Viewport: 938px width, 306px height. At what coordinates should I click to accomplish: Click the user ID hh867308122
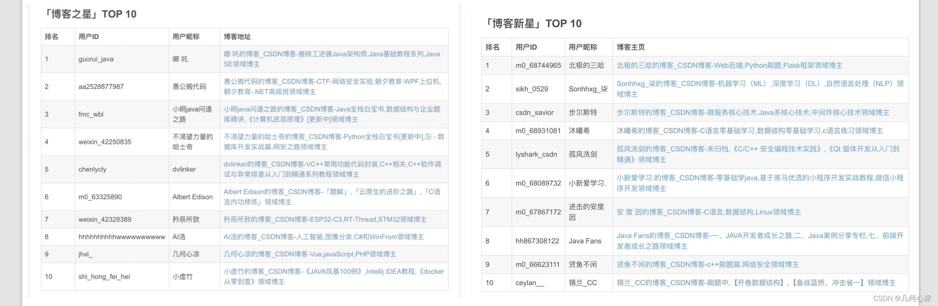[x=537, y=241]
